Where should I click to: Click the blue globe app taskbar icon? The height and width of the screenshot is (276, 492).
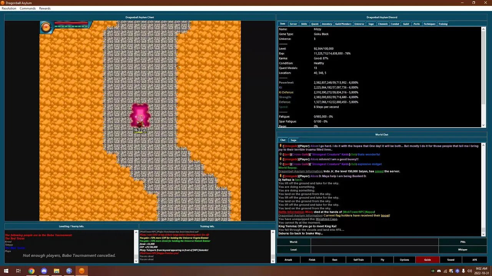point(69,271)
